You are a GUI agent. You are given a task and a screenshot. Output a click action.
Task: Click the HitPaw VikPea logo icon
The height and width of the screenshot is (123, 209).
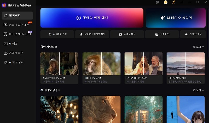tap(4, 5)
